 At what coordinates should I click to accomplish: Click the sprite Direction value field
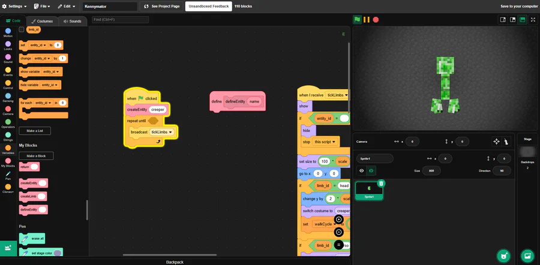point(502,171)
